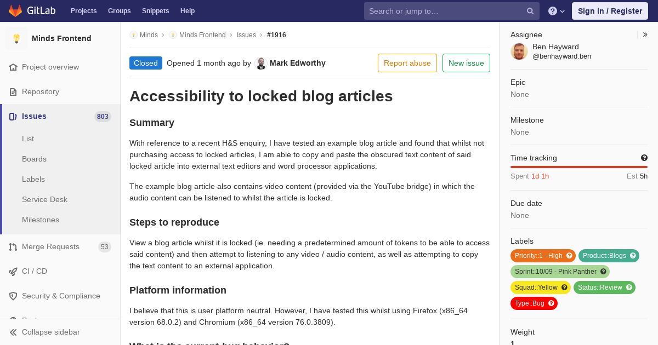
Task: Click the Sprint::10/09 - Pink Panther help icon
Action: pyautogui.click(x=603, y=272)
